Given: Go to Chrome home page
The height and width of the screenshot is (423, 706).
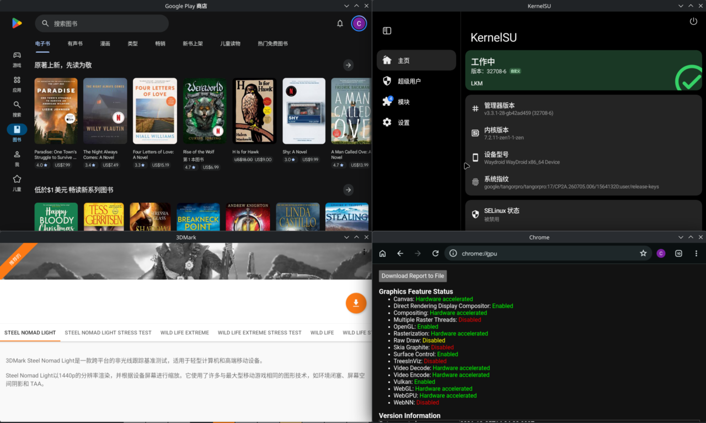Looking at the screenshot, I should pos(383,253).
